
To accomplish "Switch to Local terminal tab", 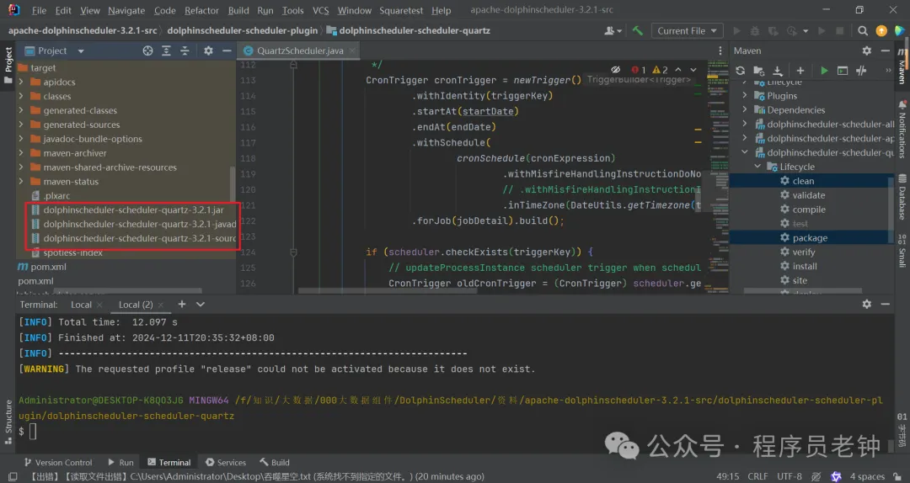I will 81,305.
